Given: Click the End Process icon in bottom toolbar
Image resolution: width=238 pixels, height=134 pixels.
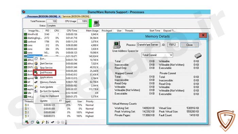Looking at the screenshot, I should click(x=27, y=122).
